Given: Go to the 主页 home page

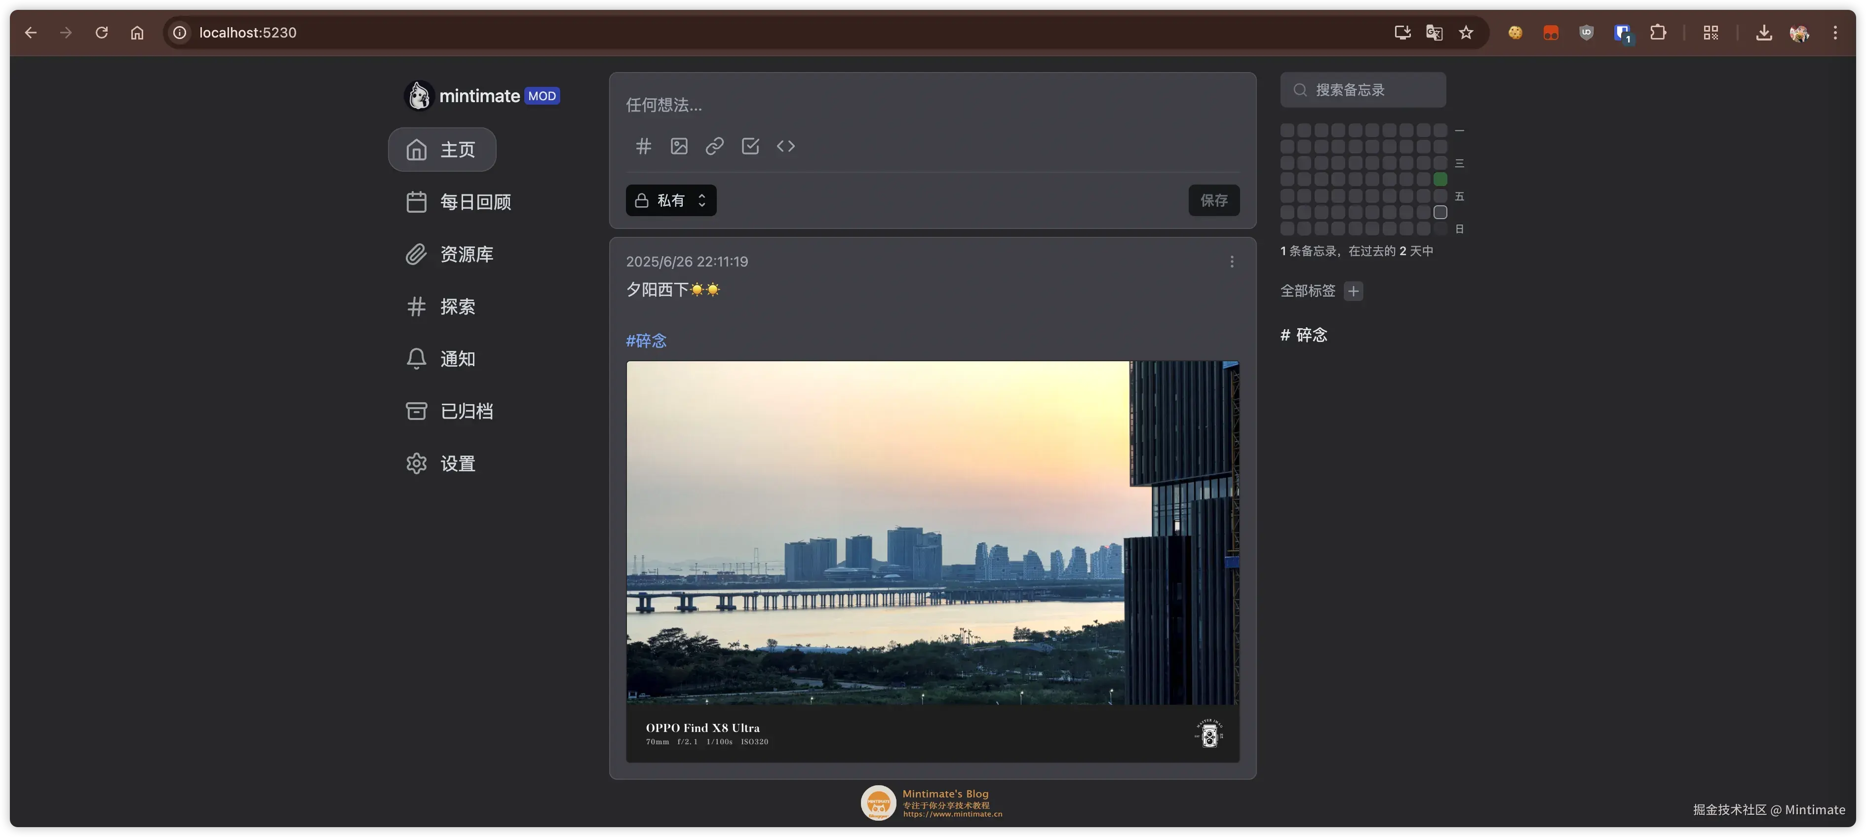Looking at the screenshot, I should pyautogui.click(x=441, y=149).
